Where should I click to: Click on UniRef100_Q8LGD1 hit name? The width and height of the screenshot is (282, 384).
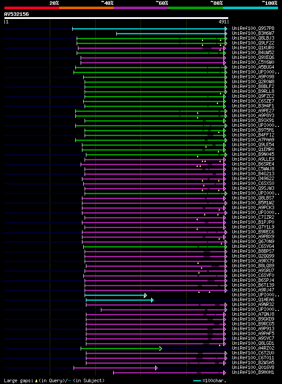pyautogui.click(x=253, y=343)
